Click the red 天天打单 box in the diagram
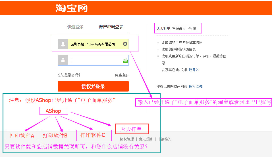 (x=132, y=129)
